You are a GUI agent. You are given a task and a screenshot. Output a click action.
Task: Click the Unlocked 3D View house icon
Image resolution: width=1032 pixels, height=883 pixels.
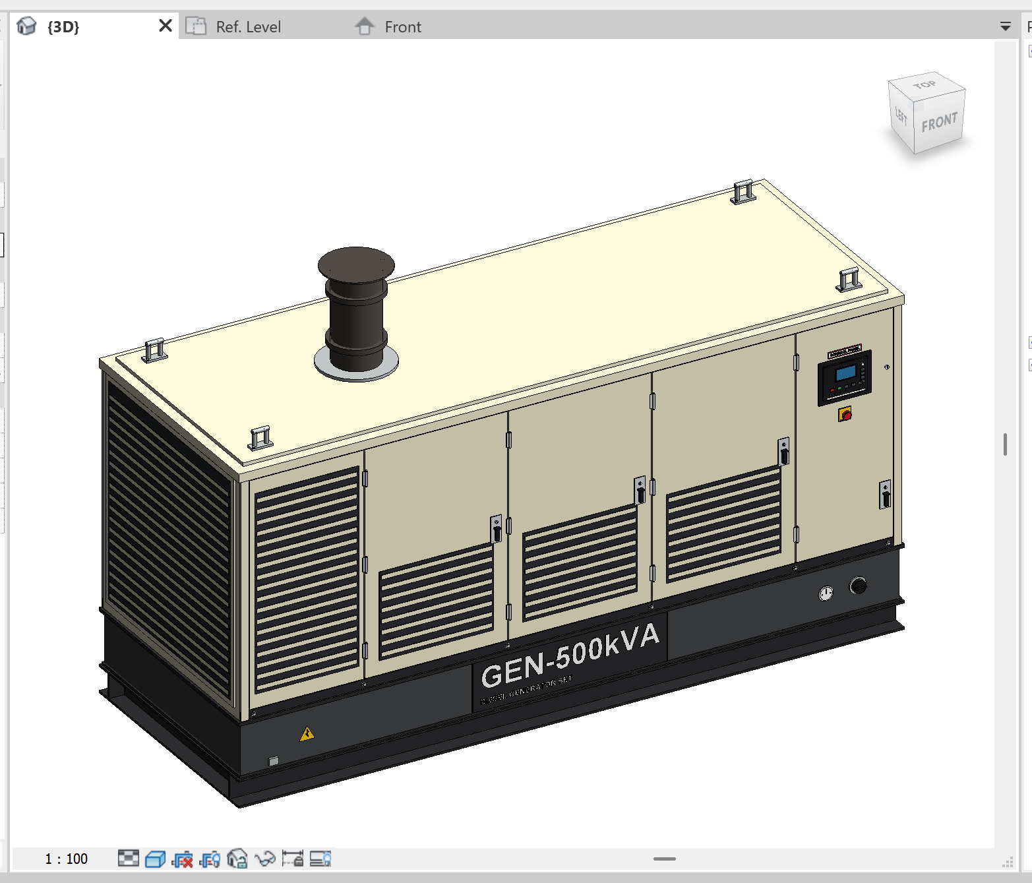tap(237, 859)
